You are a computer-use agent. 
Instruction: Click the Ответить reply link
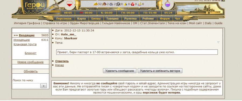tap(62, 61)
